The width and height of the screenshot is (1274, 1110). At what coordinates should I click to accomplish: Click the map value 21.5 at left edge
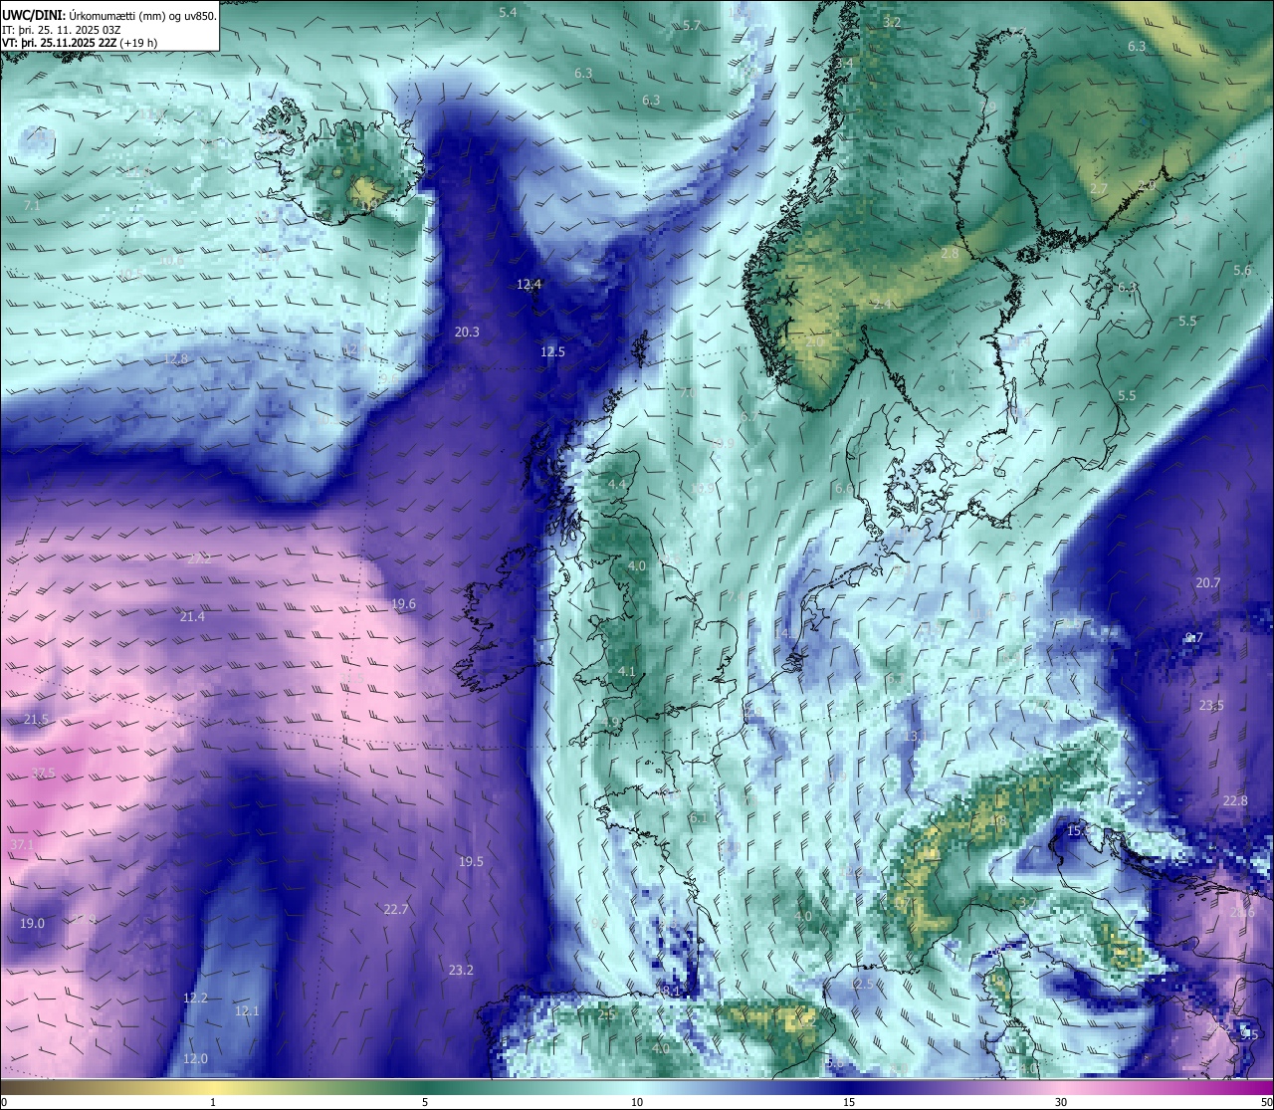point(36,719)
